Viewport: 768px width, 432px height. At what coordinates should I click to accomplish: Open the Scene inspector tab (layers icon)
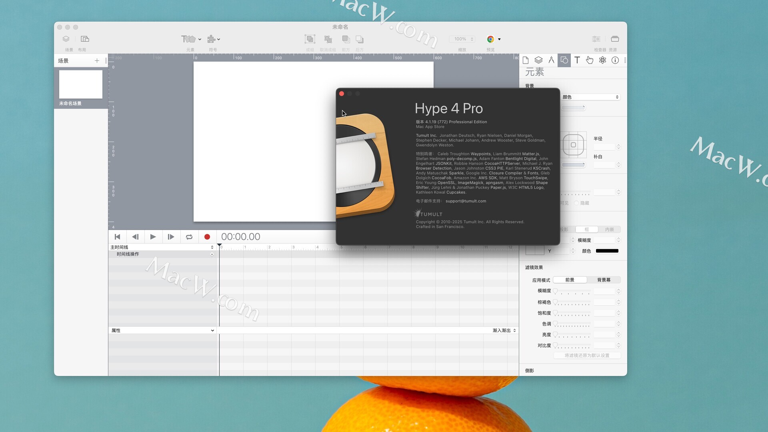tap(538, 60)
